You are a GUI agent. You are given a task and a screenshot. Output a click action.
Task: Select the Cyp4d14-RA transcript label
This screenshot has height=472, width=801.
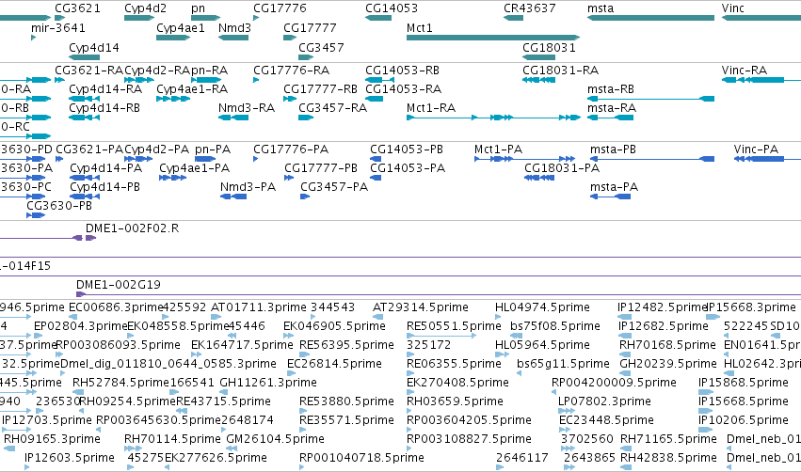tap(105, 88)
